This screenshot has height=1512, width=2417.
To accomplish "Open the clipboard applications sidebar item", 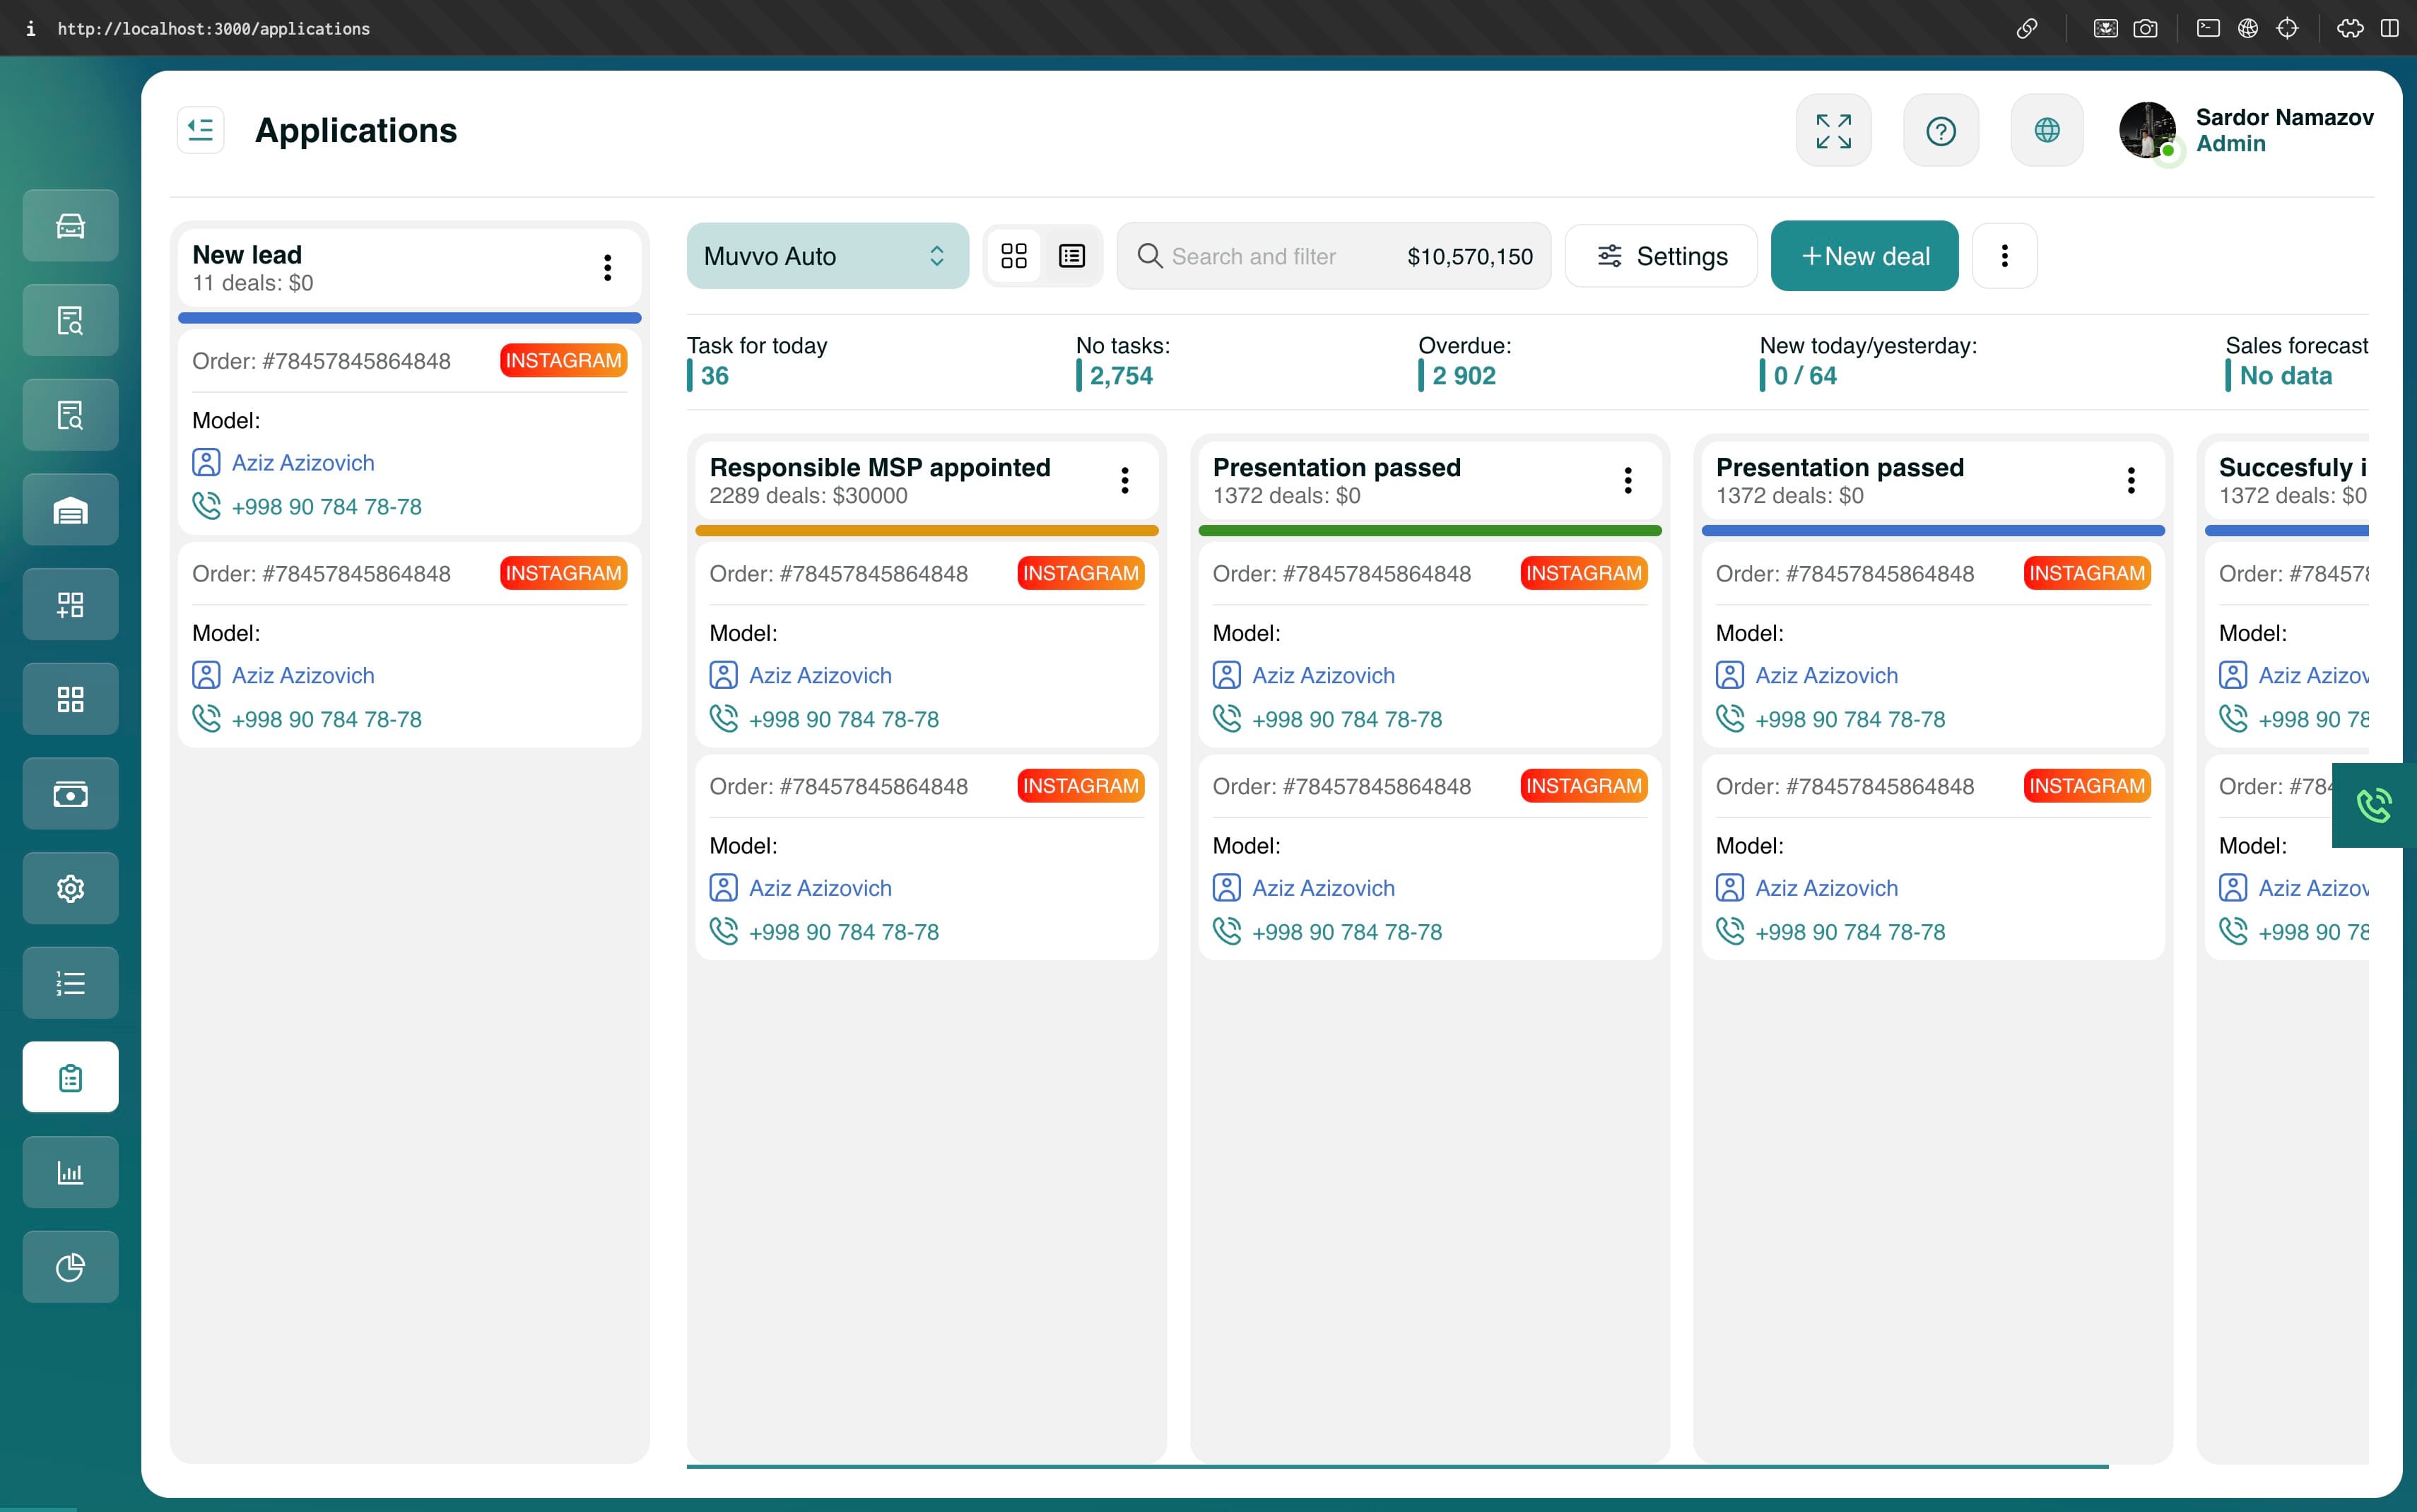I will point(70,1077).
